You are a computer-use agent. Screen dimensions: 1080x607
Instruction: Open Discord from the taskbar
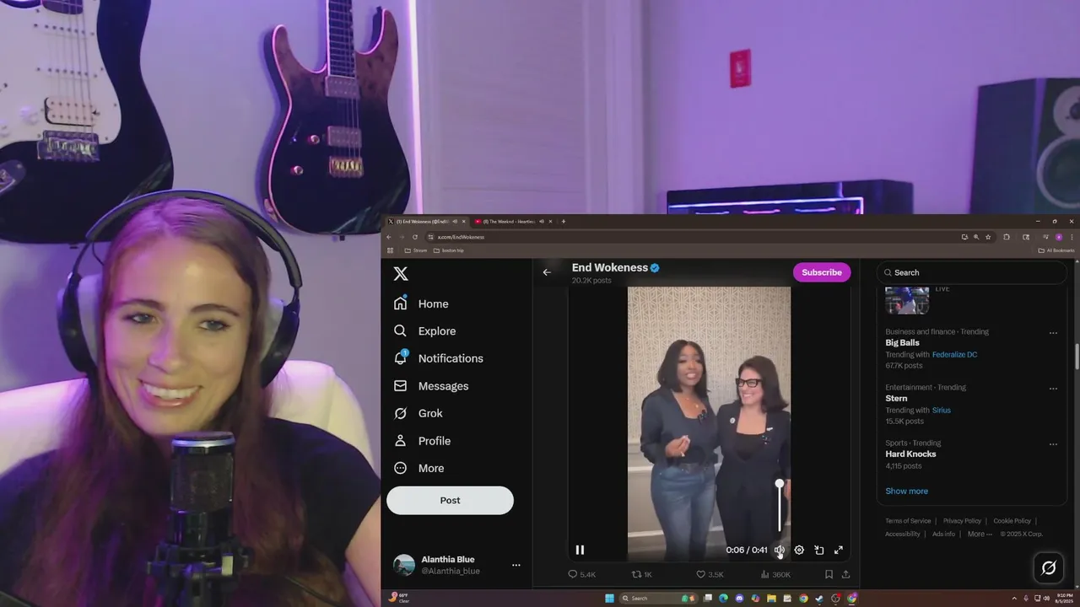[x=740, y=599]
